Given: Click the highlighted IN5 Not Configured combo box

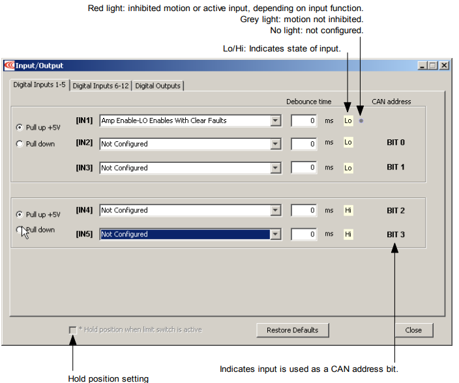Looking at the screenshot, I should point(190,234).
